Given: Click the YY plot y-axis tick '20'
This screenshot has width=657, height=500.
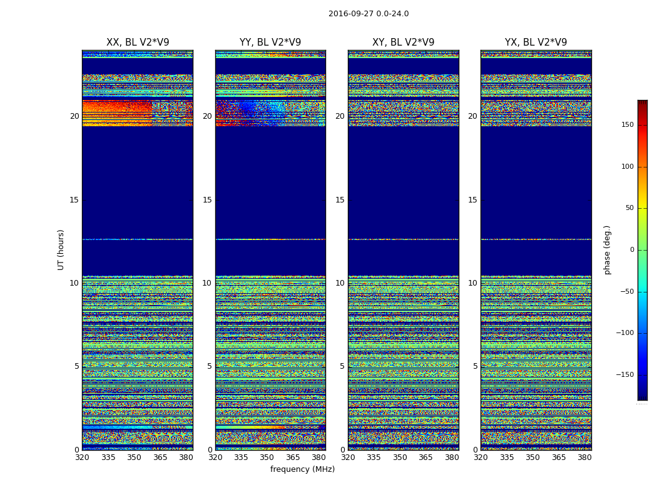Looking at the screenshot, I should (x=207, y=116).
